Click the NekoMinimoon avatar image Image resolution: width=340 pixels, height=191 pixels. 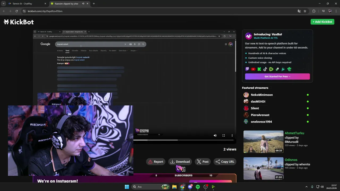246,95
